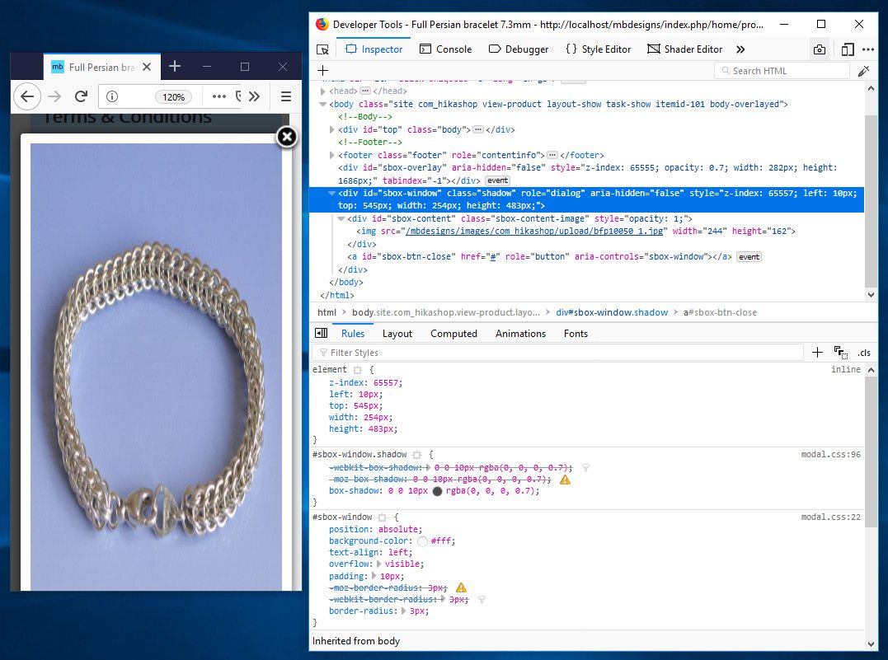Viewport: 888px width, 660px height.
Task: Switch to the Console tab
Action: 445,49
